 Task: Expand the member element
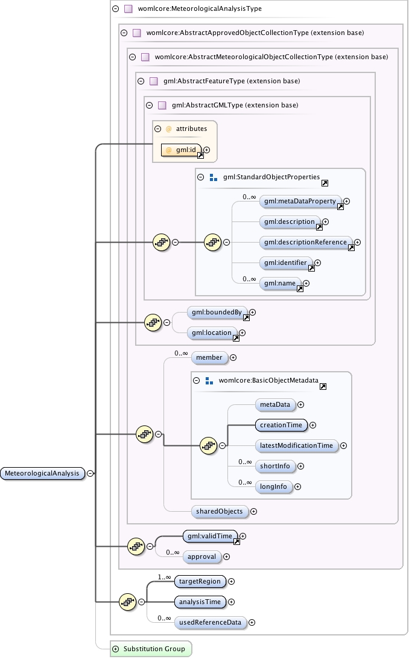click(x=233, y=358)
